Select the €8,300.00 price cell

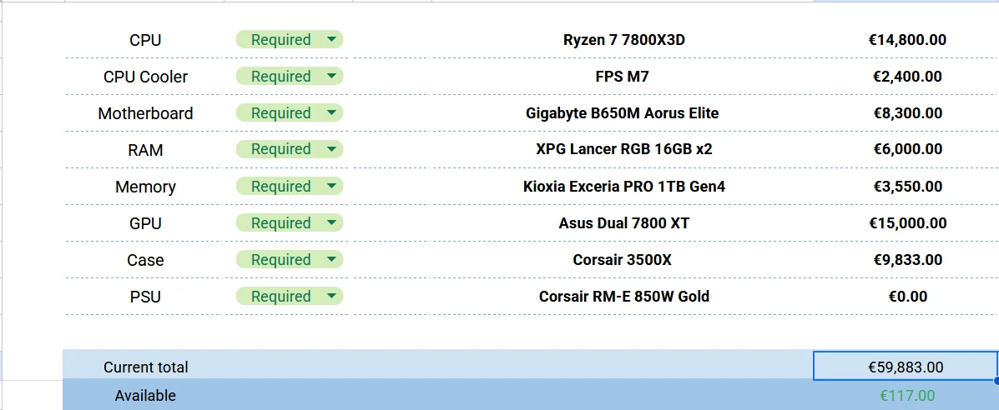906,113
